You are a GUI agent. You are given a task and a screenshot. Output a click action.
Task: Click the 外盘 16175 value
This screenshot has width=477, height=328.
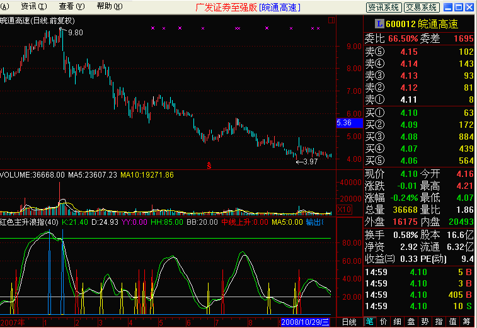click(405, 222)
